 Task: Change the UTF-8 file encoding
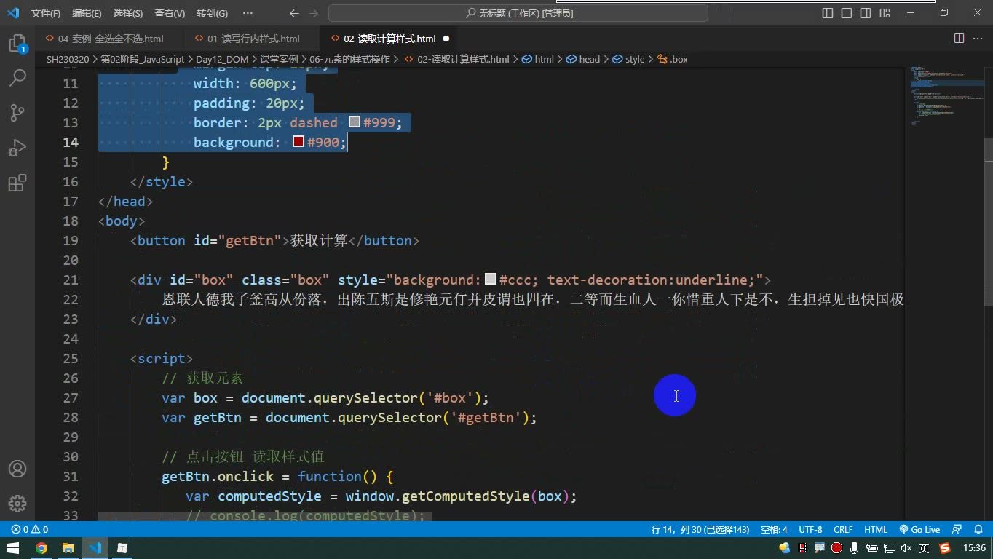tap(810, 530)
